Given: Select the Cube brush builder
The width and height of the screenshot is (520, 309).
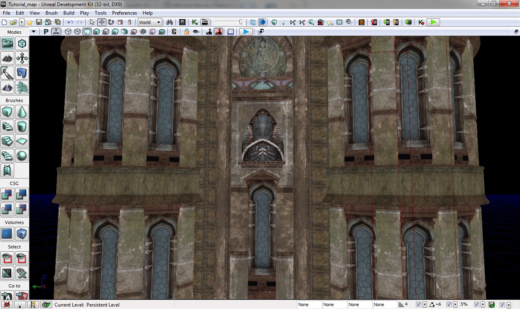Looking at the screenshot, I should pyautogui.click(x=7, y=111).
